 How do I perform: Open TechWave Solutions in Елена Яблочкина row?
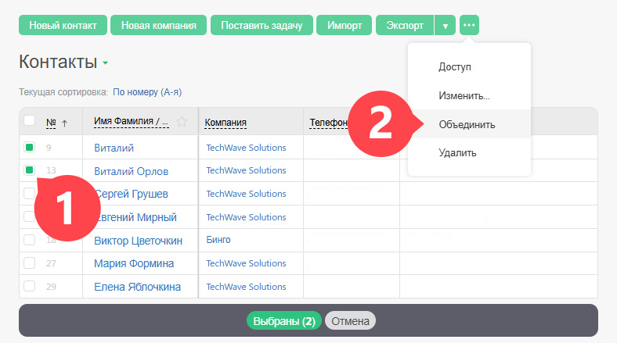[x=247, y=287]
